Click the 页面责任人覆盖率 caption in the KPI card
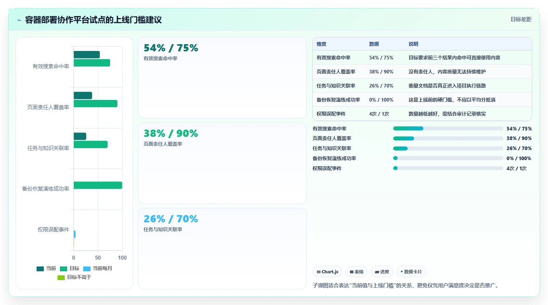The image size is (548, 305). pos(163,144)
